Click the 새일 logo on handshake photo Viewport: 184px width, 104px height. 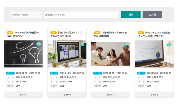click(126, 45)
